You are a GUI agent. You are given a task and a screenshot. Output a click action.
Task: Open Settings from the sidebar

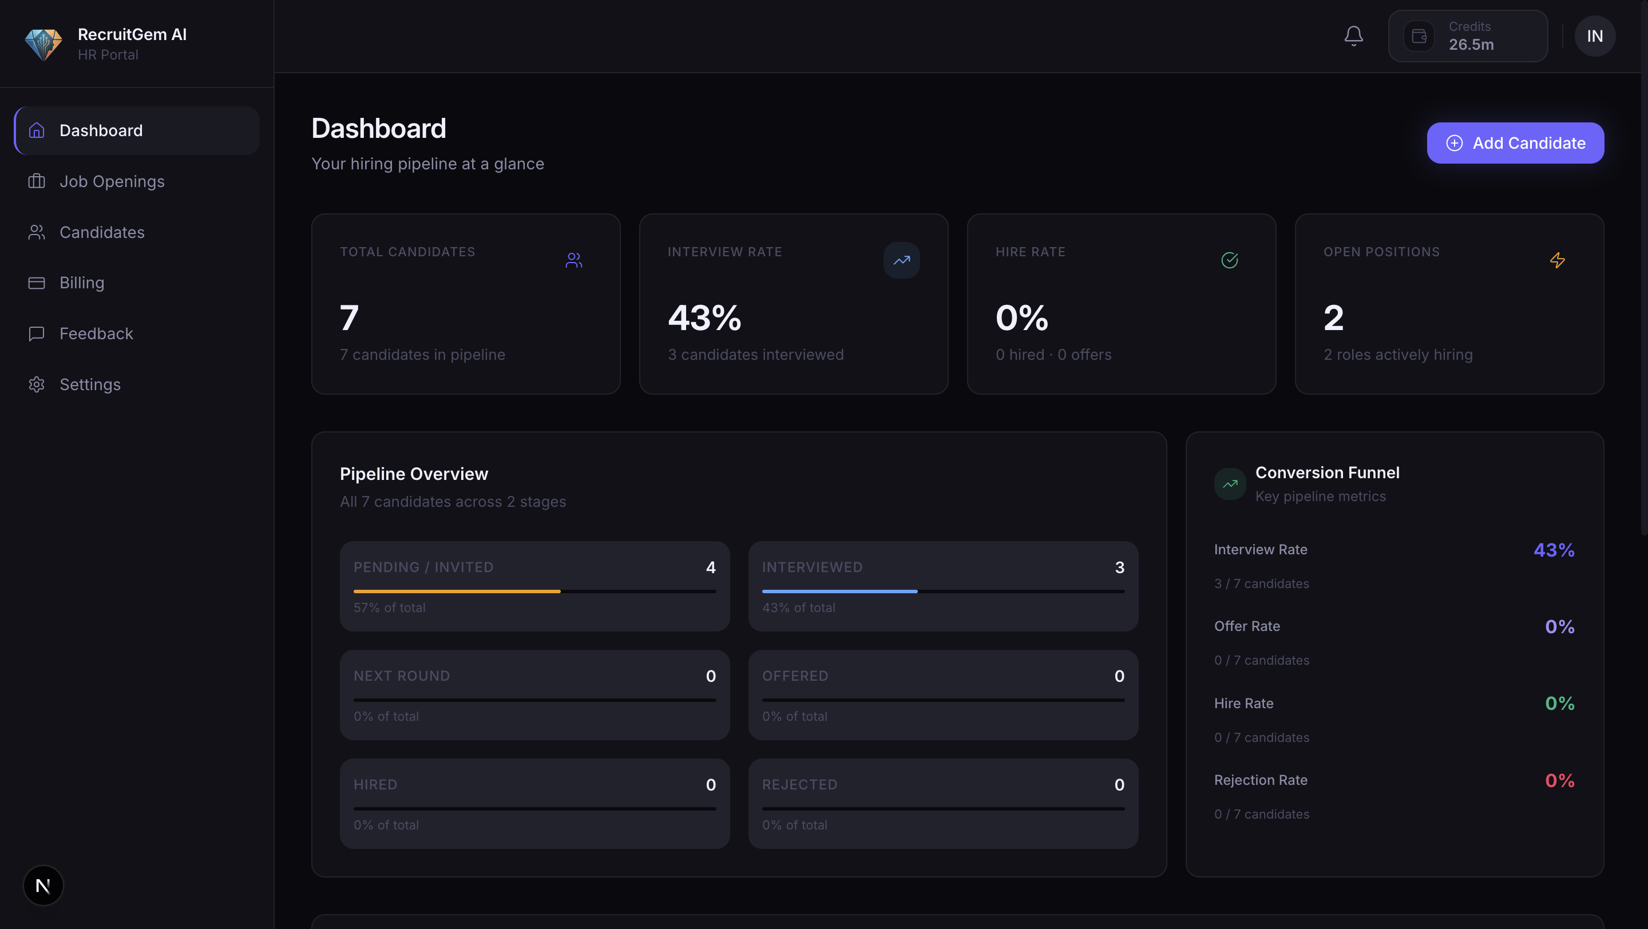point(90,384)
